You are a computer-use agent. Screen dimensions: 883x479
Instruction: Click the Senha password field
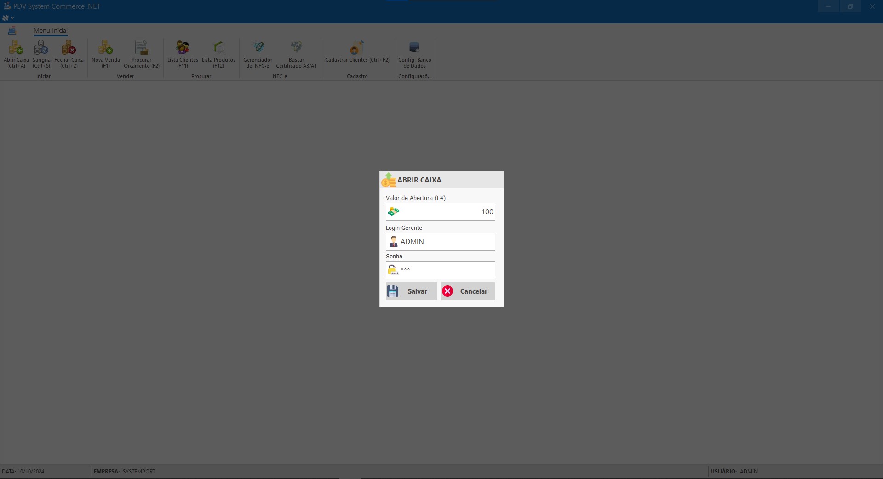[x=446, y=270]
